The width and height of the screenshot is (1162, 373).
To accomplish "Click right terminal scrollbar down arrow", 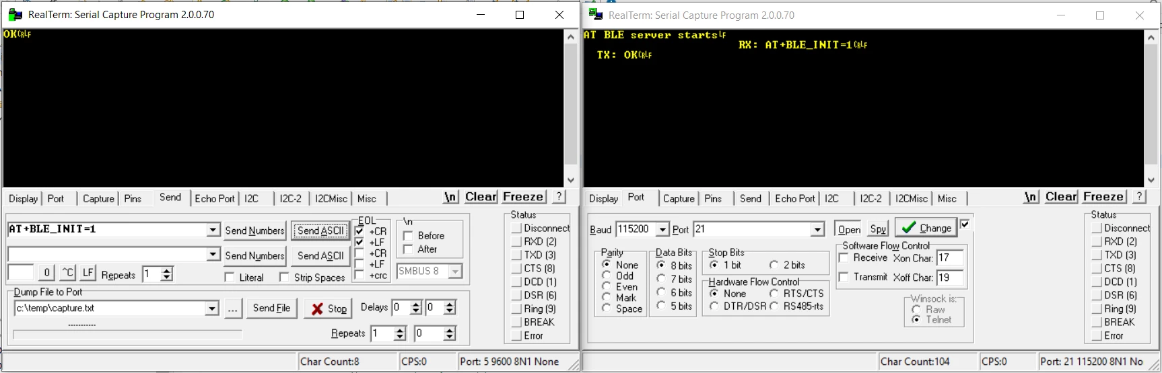I will coord(1151,180).
